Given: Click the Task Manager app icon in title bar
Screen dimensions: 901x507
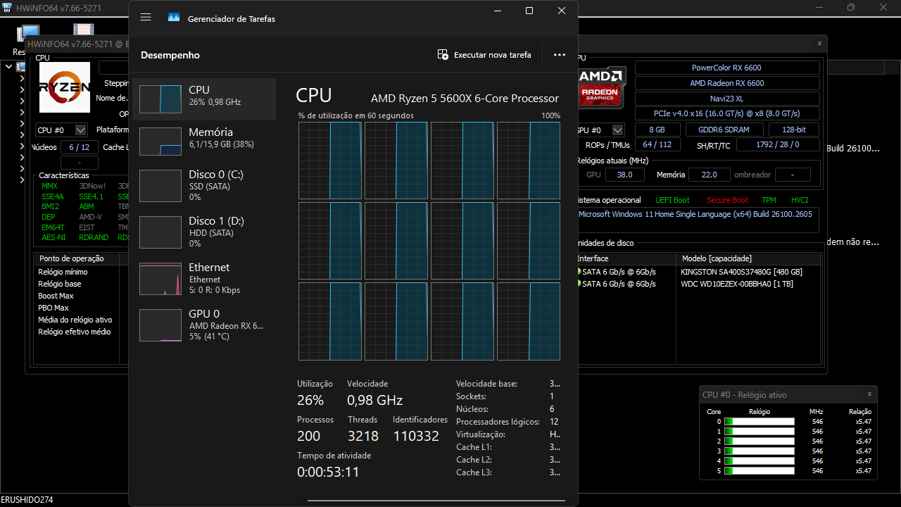Looking at the screenshot, I should point(174,18).
